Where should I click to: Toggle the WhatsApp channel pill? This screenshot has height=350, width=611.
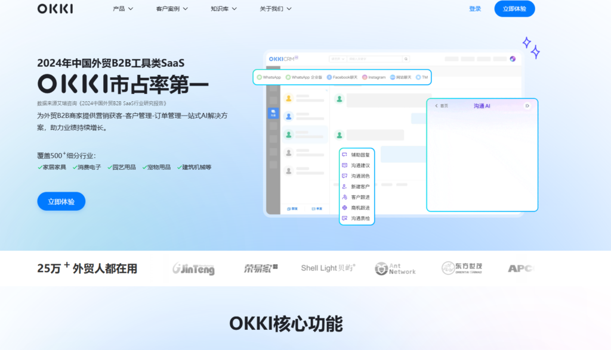[x=269, y=77]
